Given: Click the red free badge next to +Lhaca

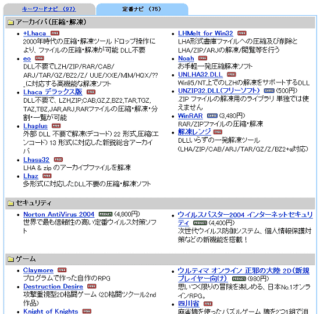Looking at the screenshot, I should (x=55, y=33).
